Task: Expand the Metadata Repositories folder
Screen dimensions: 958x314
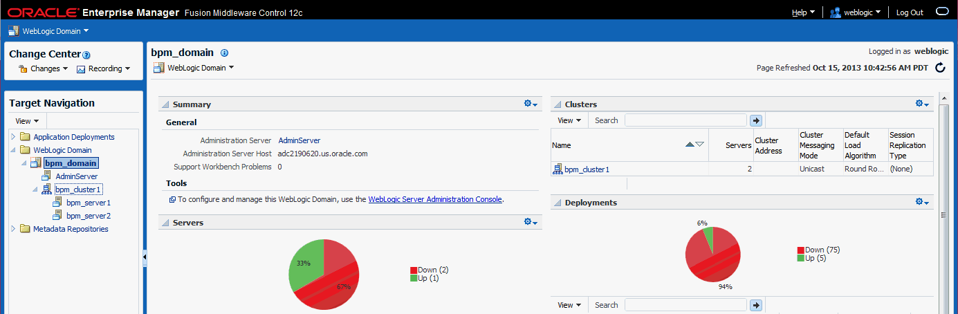Action: click(13, 229)
